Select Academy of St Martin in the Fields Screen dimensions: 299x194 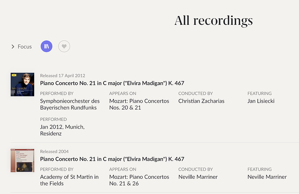pos(69,180)
